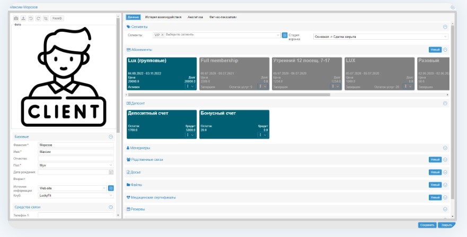
Task: Rotate the photo clockwise
Action: click(38, 19)
